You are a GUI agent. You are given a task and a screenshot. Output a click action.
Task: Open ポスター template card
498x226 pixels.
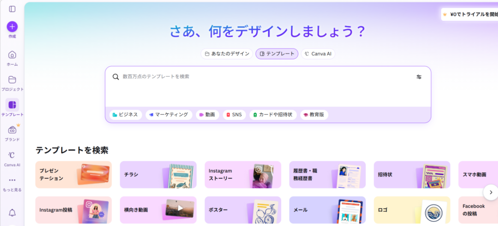click(243, 210)
